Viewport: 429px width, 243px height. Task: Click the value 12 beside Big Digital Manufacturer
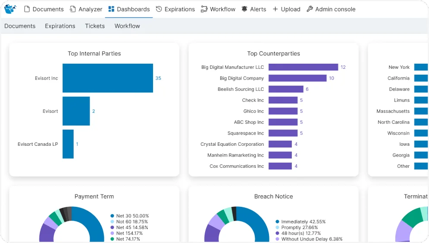point(343,67)
